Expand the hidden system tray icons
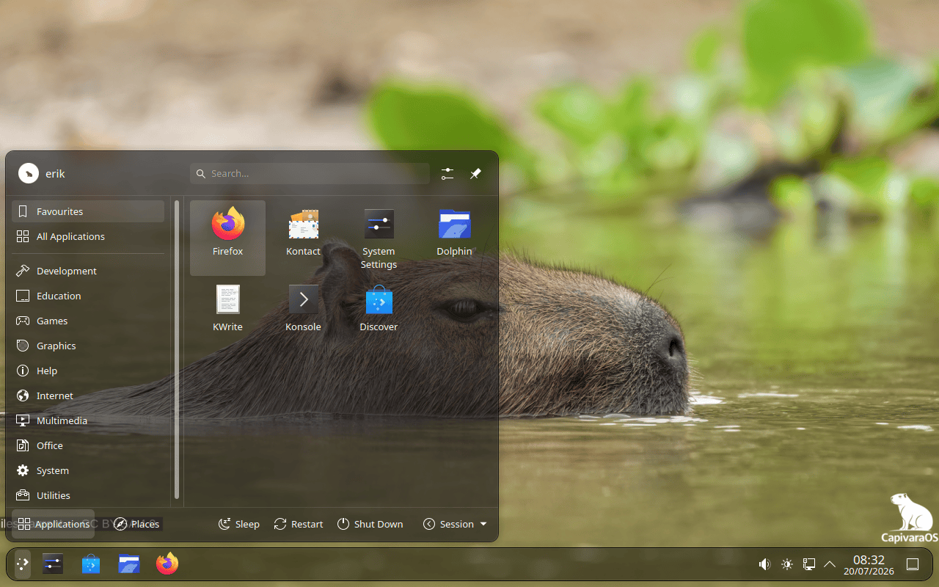Screen dimensions: 939x587 pos(830,564)
